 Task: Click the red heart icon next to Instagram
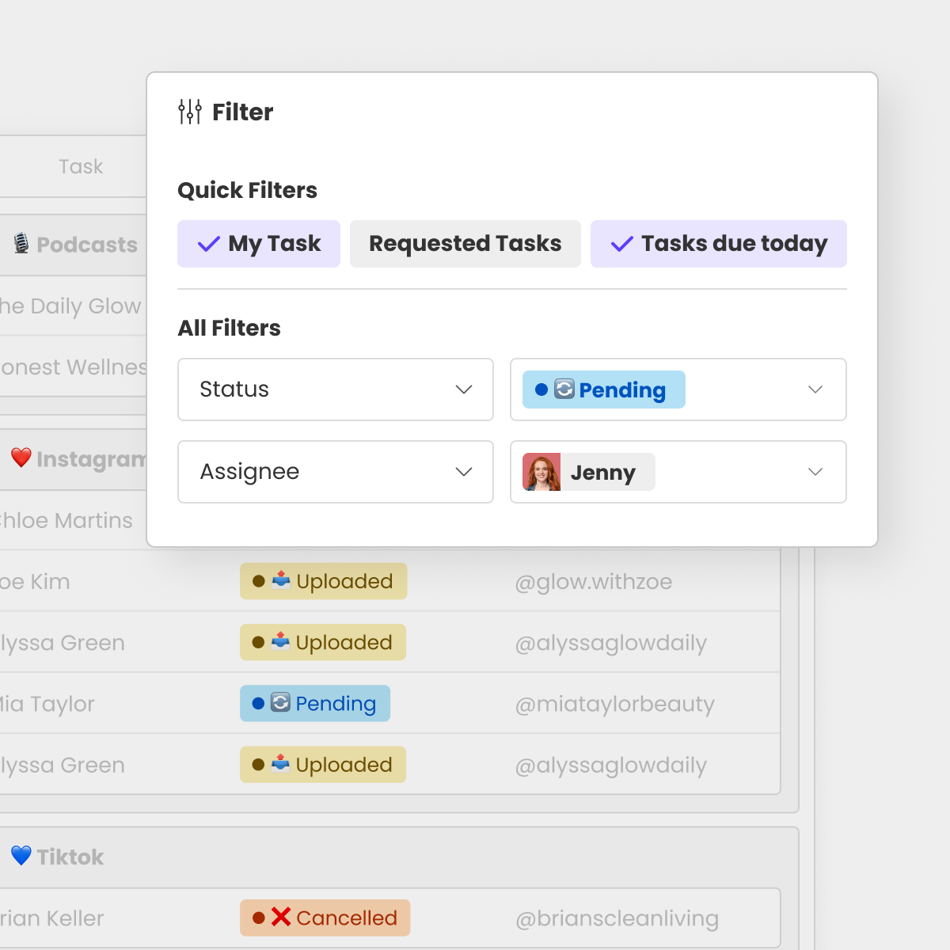point(21,458)
